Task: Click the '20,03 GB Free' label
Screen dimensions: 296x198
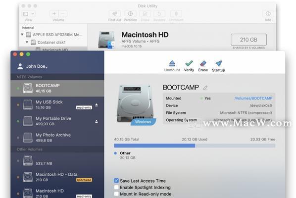Action: click(x=262, y=139)
